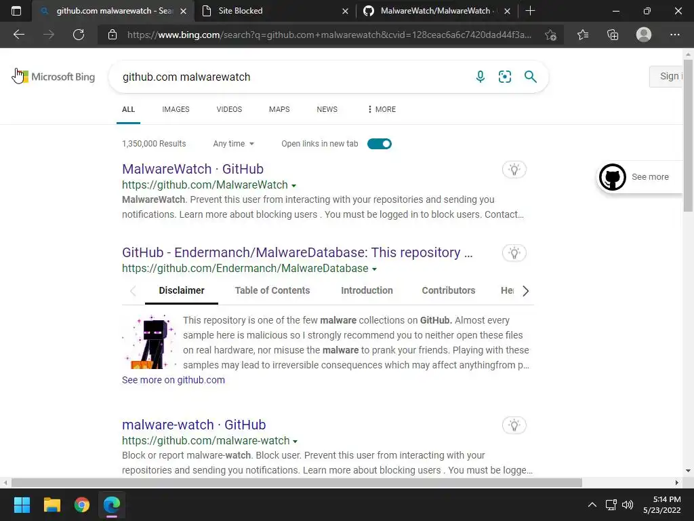The width and height of the screenshot is (694, 521).
Task: Click the magnifying glass search icon
Action: 530,77
